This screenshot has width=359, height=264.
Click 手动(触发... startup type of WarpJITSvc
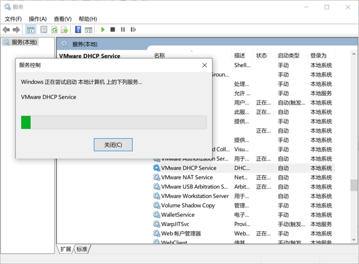[292, 224]
